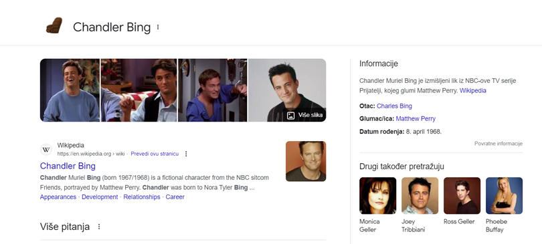Click the Wikipedia favicon in the search result

coord(46,150)
